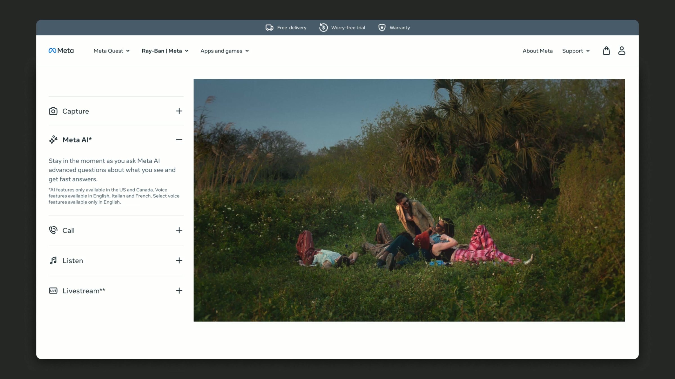This screenshot has height=379, width=675.
Task: Expand the Livestream section plus button
Action: click(x=179, y=291)
